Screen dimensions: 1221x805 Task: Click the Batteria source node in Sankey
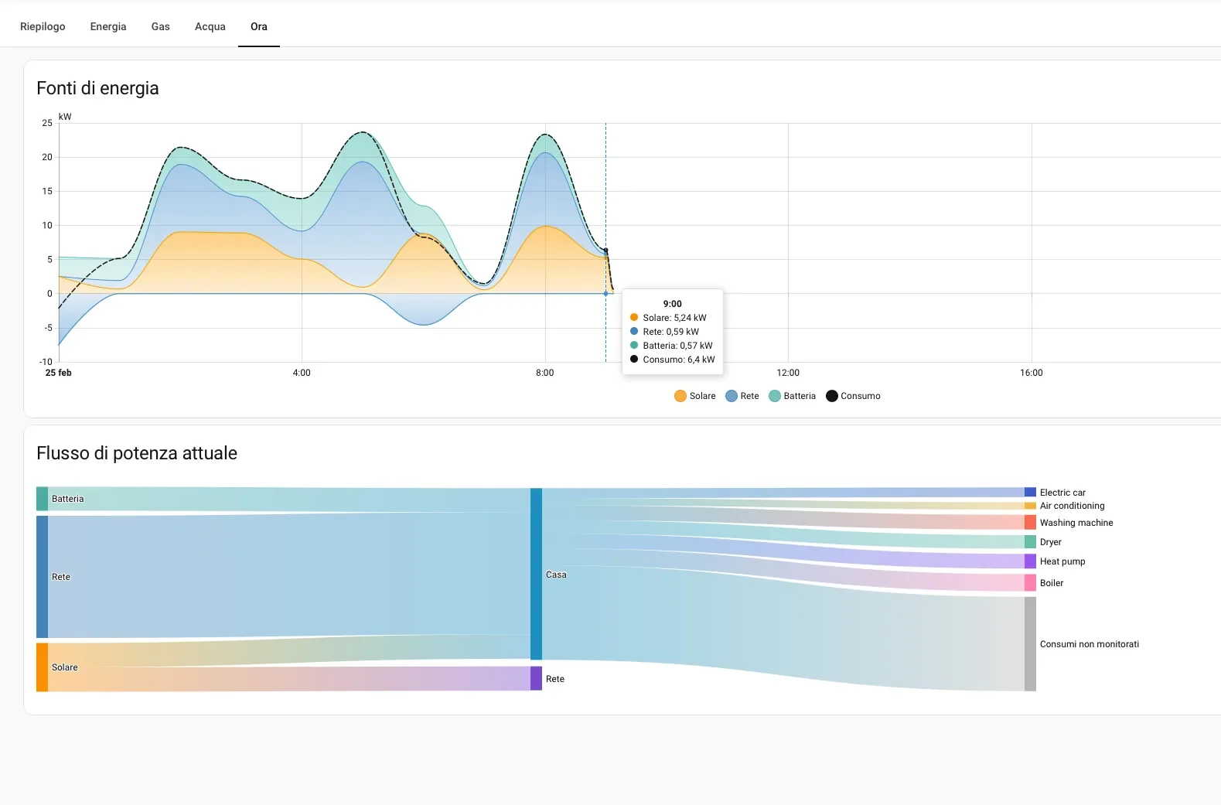(42, 499)
